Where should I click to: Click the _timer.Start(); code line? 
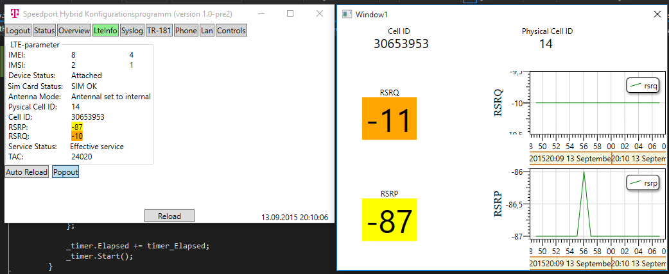pyautogui.click(x=100, y=257)
